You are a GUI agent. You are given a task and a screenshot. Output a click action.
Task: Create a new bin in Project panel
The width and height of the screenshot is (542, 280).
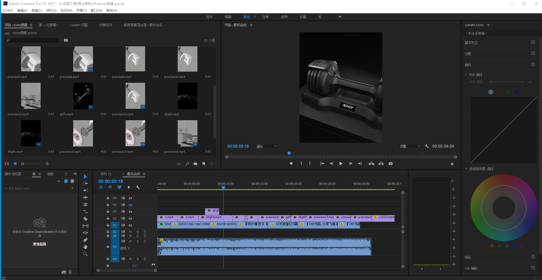tap(195, 163)
